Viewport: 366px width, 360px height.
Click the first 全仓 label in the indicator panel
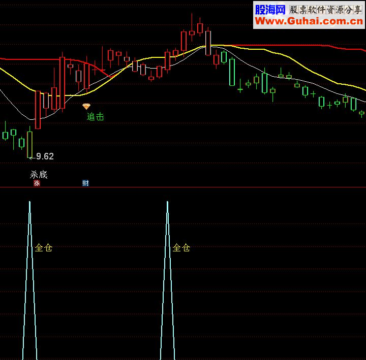[x=44, y=247]
